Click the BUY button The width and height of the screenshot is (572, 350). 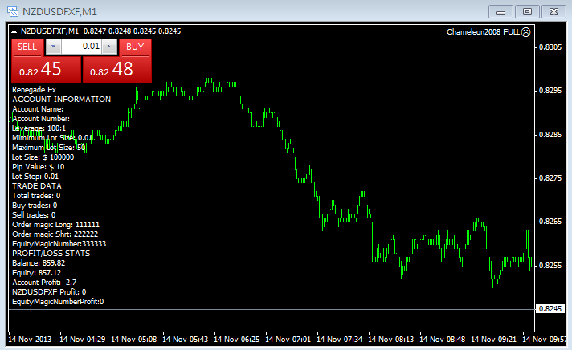coord(135,47)
